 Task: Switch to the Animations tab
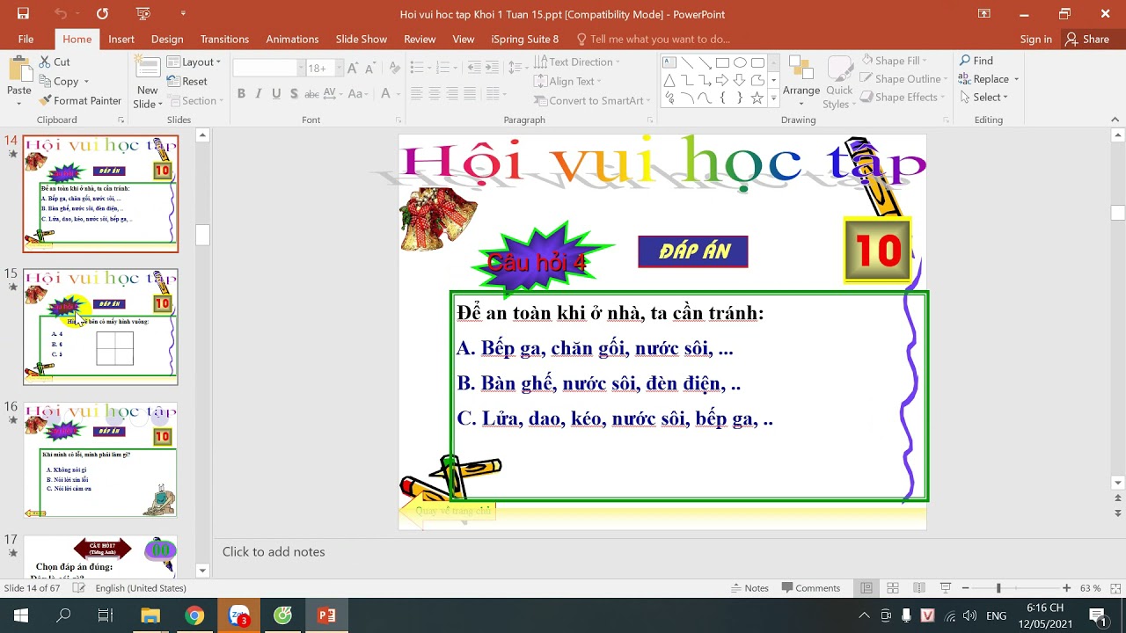pyautogui.click(x=292, y=39)
